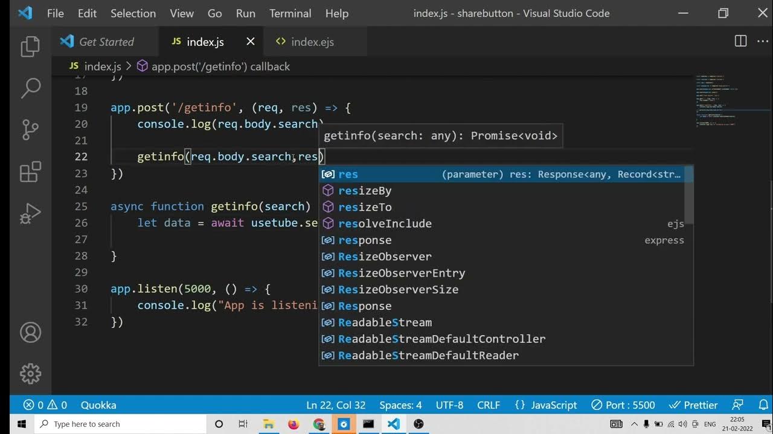Click Quokka in the status bar
Screen dimensions: 773x434
pyautogui.click(x=98, y=405)
